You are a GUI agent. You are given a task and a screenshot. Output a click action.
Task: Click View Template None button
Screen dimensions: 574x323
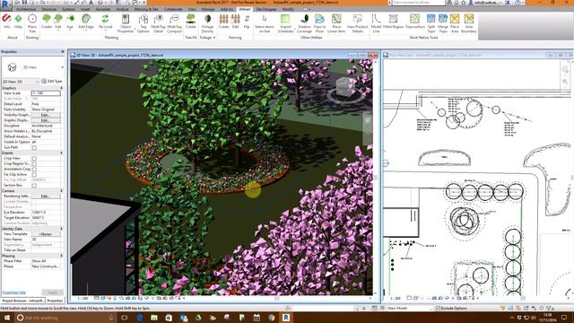coord(46,234)
